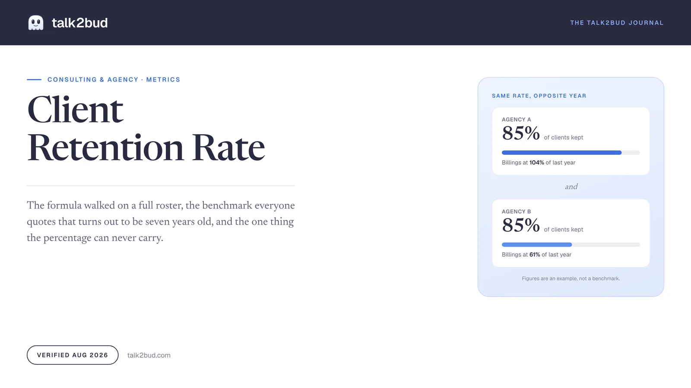Select the Consulting & Agency category label
Viewport: 691px width, 388px height.
click(x=93, y=80)
